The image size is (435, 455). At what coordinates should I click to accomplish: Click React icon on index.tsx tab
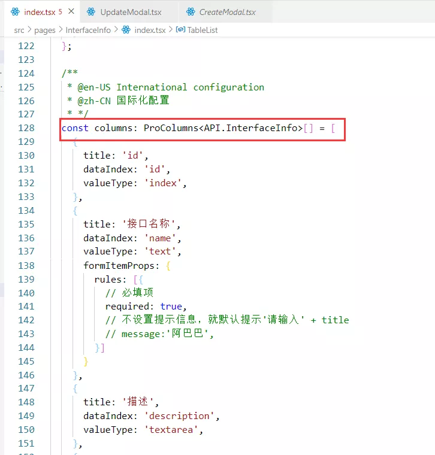[15, 12]
